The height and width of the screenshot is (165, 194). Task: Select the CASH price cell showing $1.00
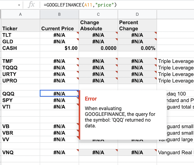tap(59, 48)
